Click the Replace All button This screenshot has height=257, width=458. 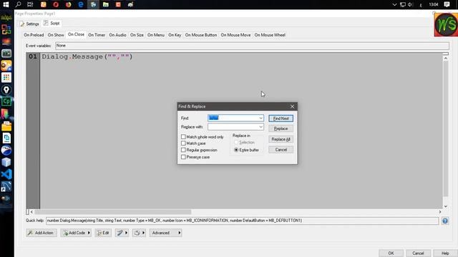pyautogui.click(x=281, y=139)
